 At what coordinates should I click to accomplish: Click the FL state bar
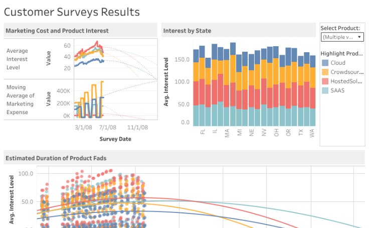(202, 85)
